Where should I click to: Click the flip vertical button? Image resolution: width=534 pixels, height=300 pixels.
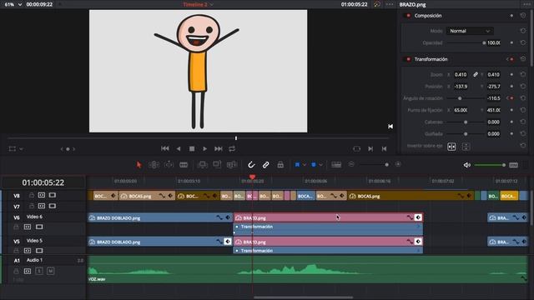(466, 147)
